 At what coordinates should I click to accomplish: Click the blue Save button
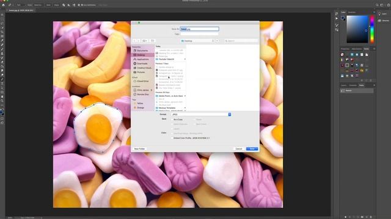252,148
